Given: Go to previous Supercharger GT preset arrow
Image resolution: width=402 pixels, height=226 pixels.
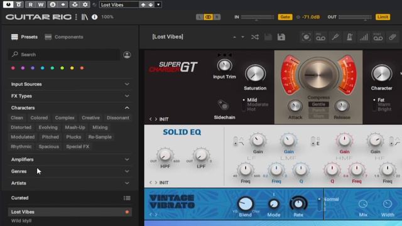Looking at the screenshot, I should pyautogui.click(x=151, y=119).
